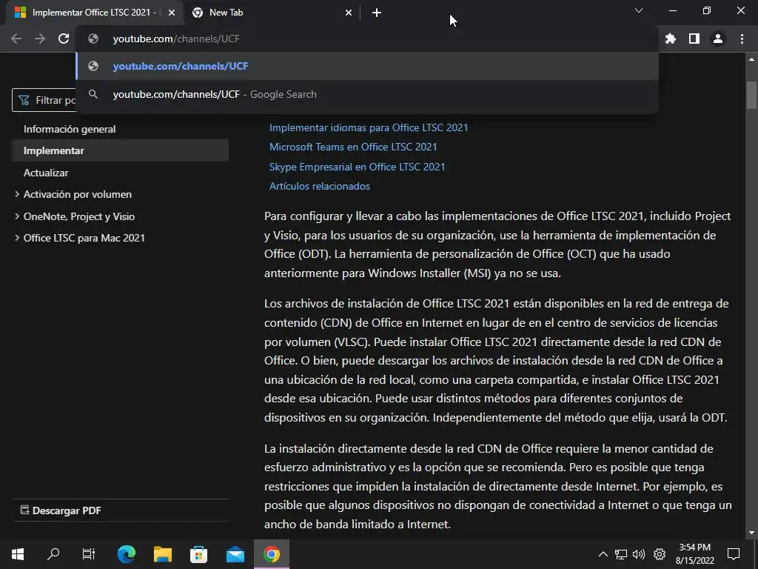Screen dimensions: 758x569
Task: Toggle the Chrome side panel icon
Action: coord(694,39)
